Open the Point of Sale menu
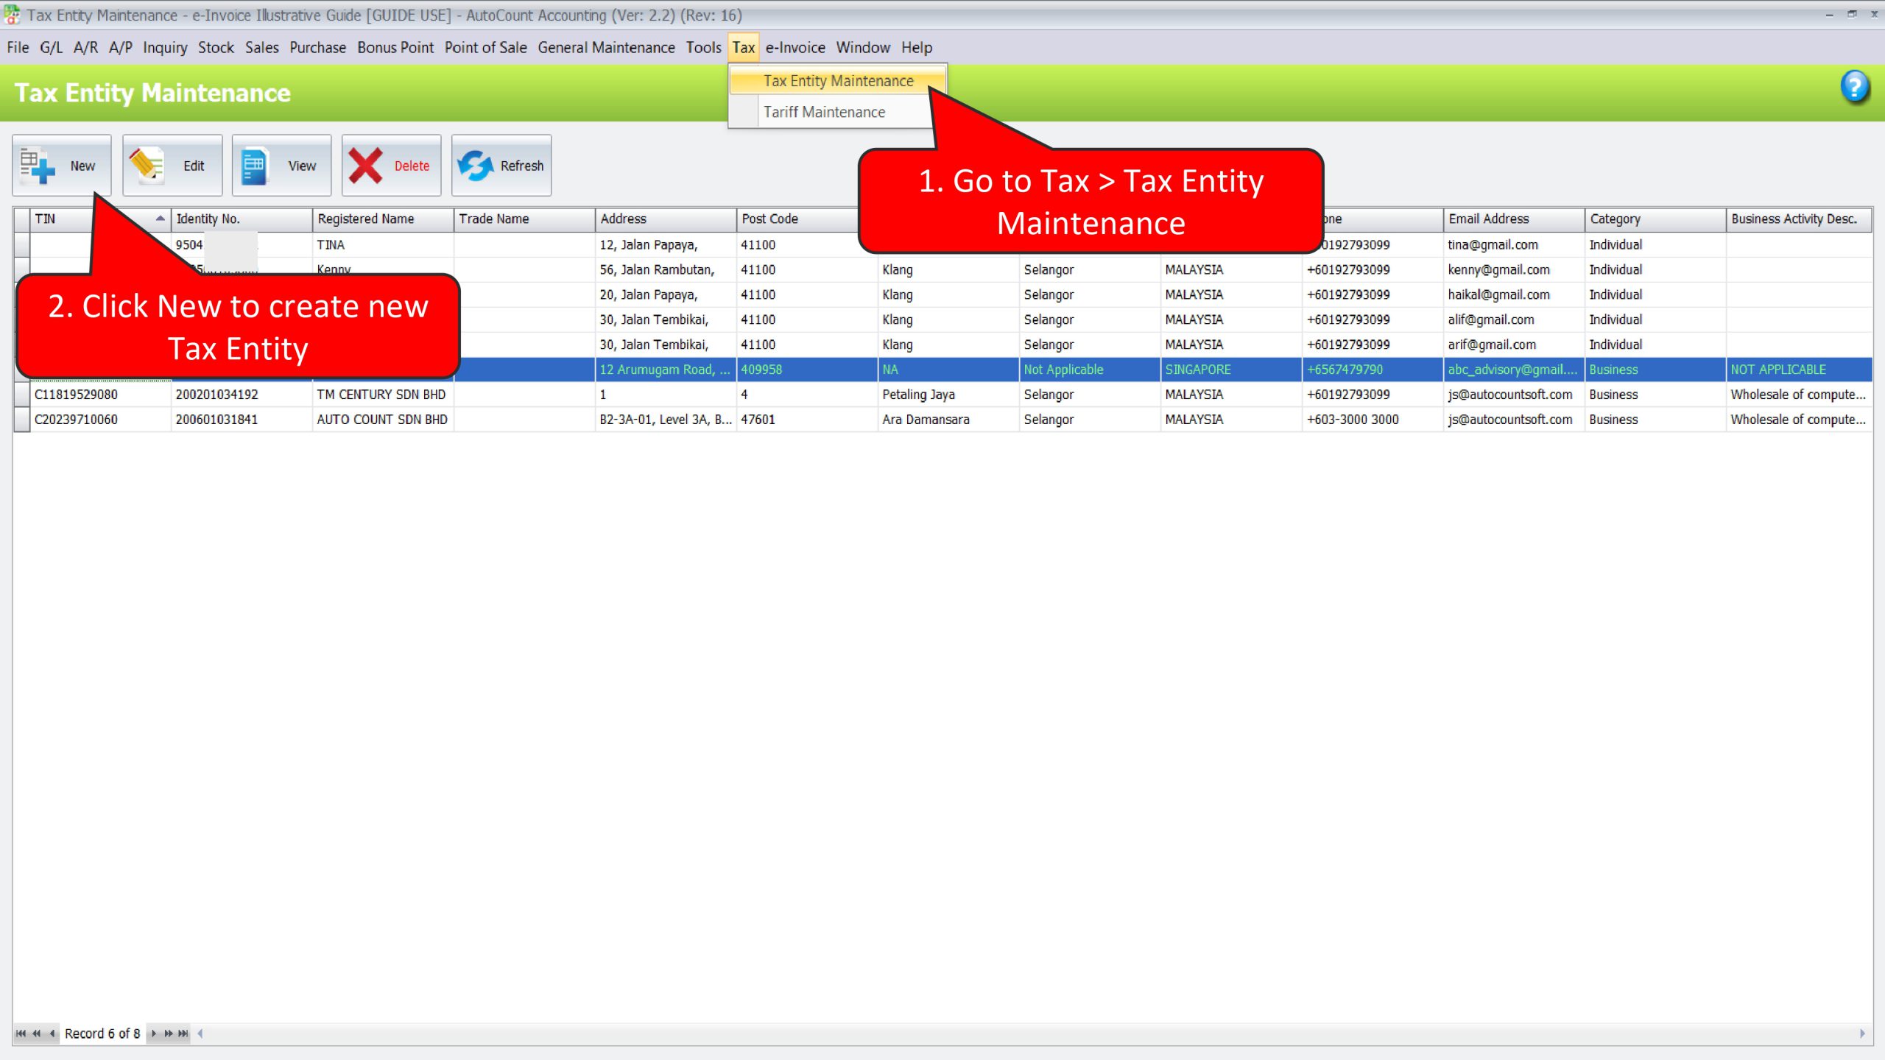The height and width of the screenshot is (1060, 1885). (485, 48)
